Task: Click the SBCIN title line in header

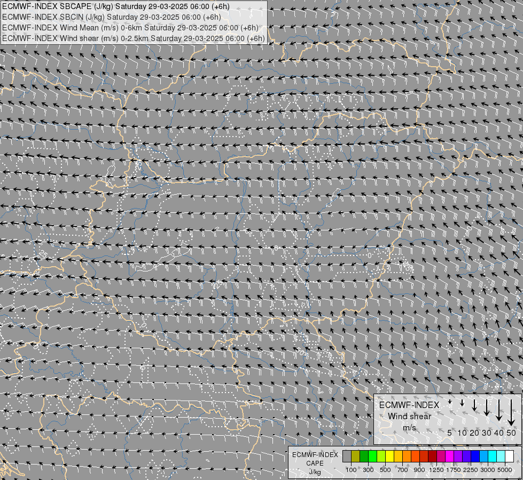Action: point(112,17)
